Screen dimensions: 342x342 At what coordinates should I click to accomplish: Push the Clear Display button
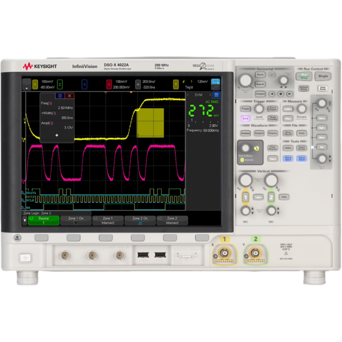pos(273,148)
